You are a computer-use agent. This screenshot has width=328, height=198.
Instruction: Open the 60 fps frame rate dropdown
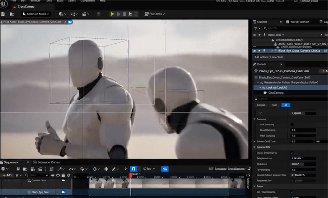pyautogui.click(x=148, y=169)
